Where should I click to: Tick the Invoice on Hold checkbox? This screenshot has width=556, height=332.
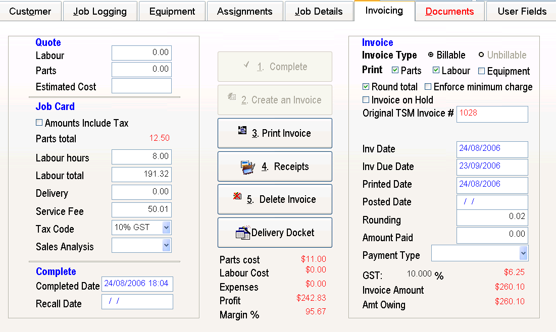click(x=366, y=100)
